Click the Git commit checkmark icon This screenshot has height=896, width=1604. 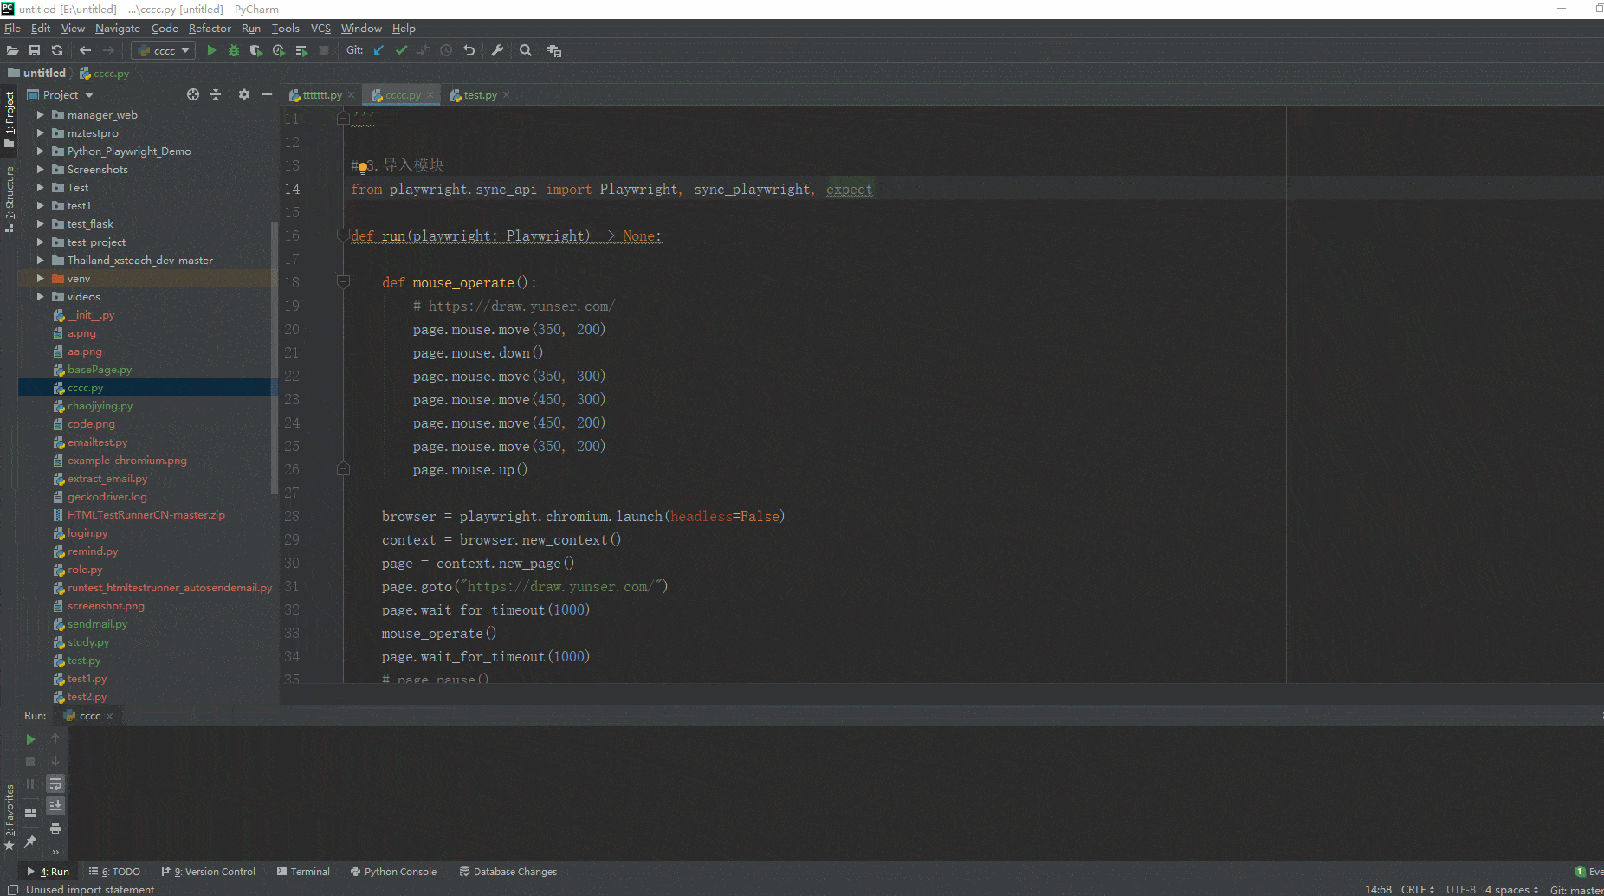pos(401,51)
